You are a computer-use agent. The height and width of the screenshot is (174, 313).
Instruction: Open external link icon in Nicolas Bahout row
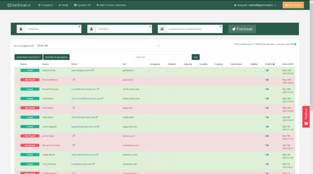74,80
